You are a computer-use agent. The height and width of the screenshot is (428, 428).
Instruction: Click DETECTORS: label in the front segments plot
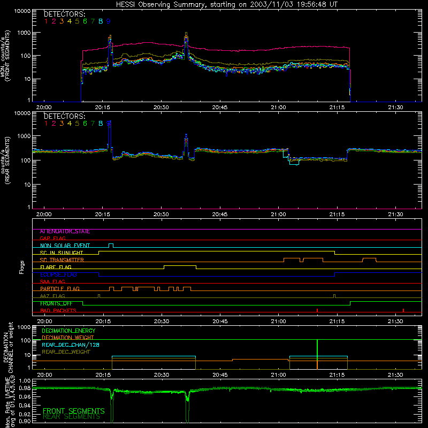64,14
